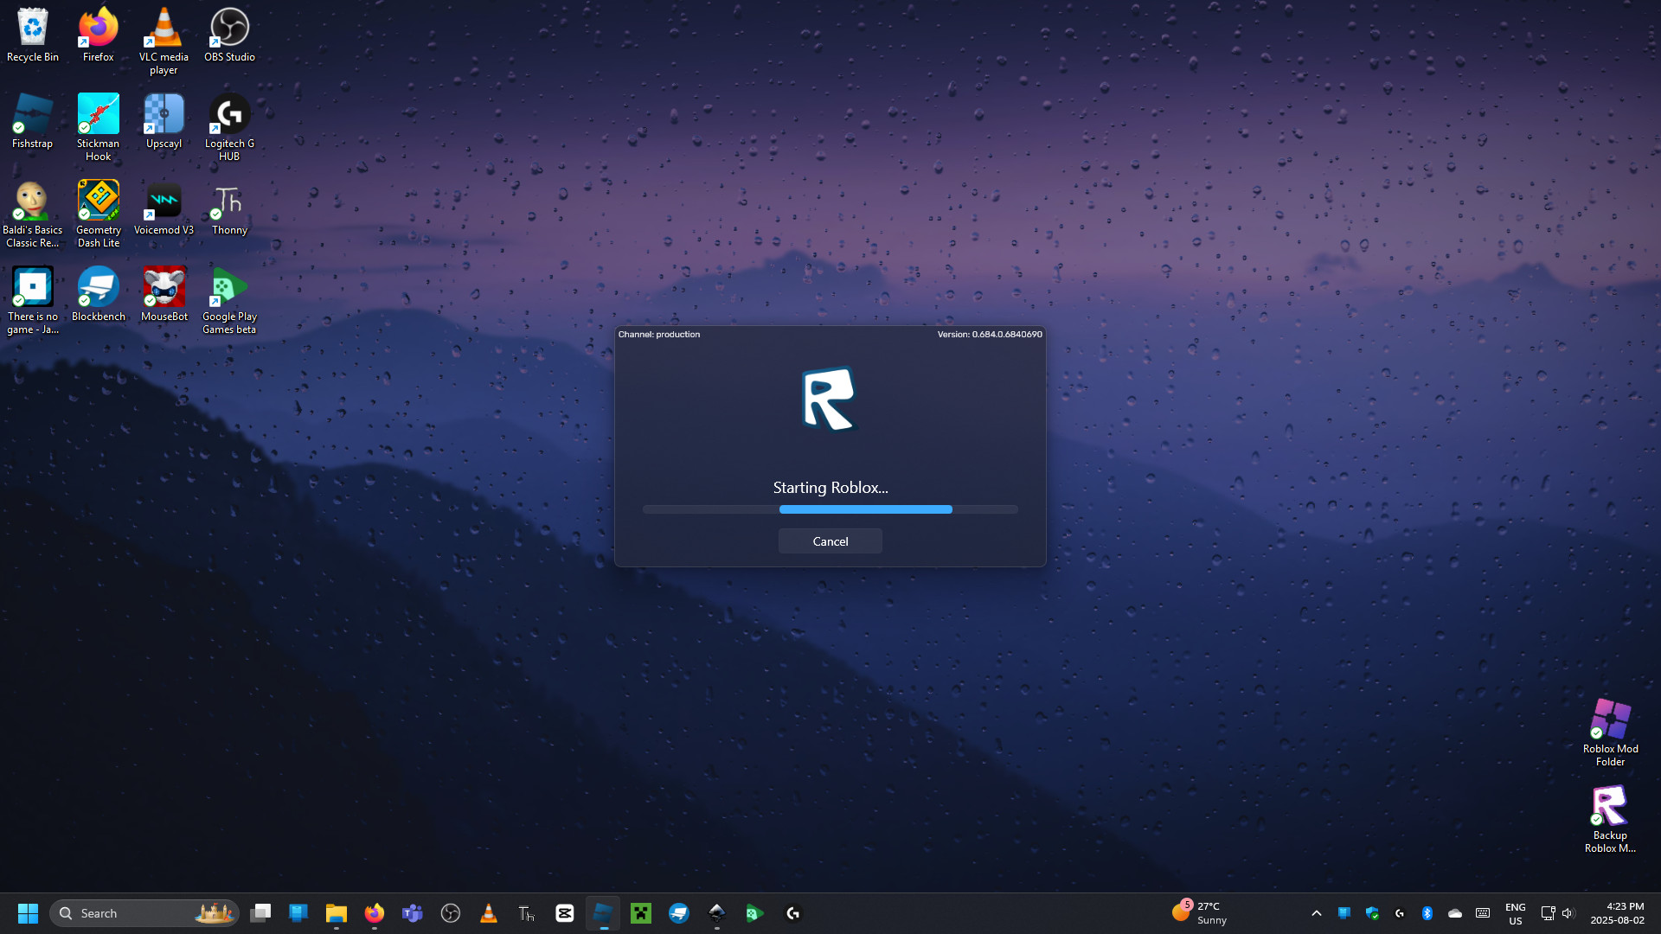
Task: Open clock and date flyout
Action: click(1616, 913)
